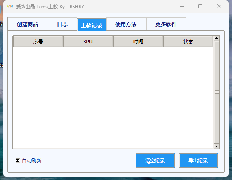Click the VM app icon in title bar
Viewport: 232px width, 180px height.
click(x=10, y=6)
